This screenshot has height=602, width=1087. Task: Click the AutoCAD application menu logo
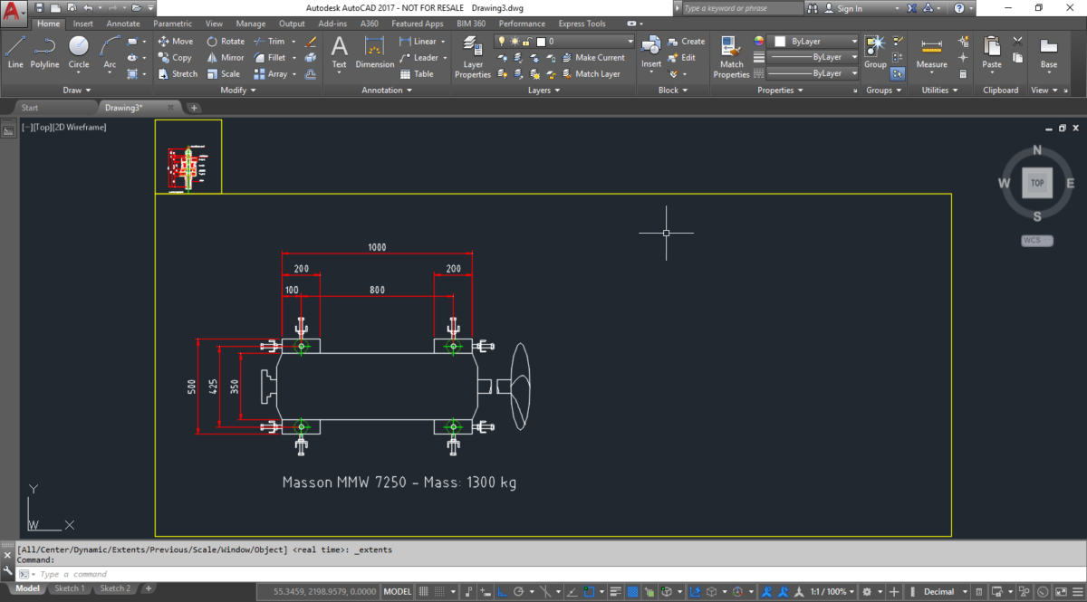[x=14, y=15]
